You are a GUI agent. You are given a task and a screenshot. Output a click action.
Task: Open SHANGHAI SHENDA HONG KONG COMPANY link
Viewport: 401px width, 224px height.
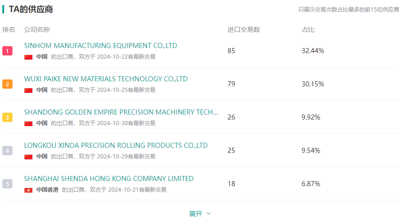click(x=109, y=179)
